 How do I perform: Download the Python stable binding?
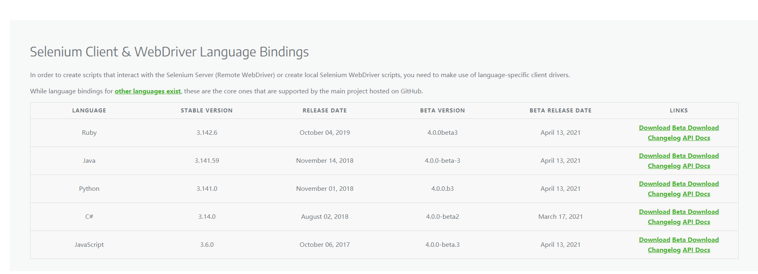tap(654, 184)
